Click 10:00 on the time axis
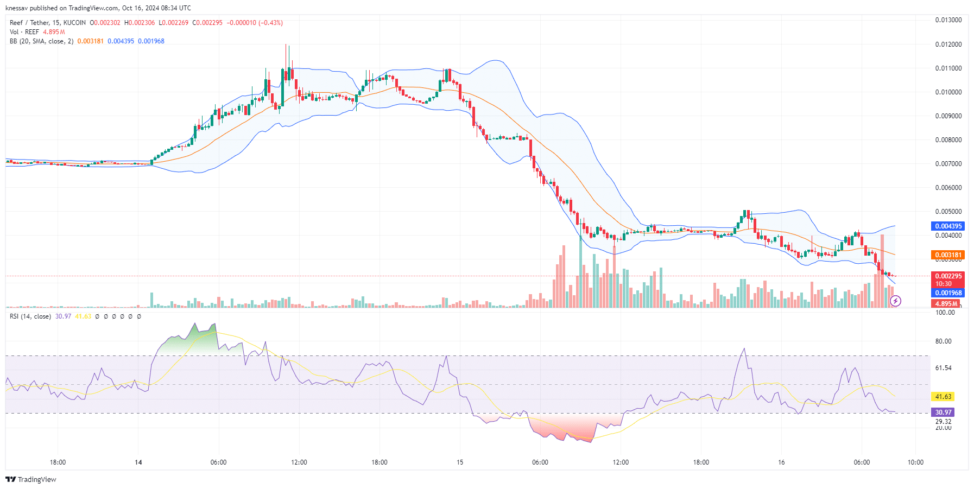Image resolution: width=974 pixels, height=489 pixels. click(x=915, y=462)
